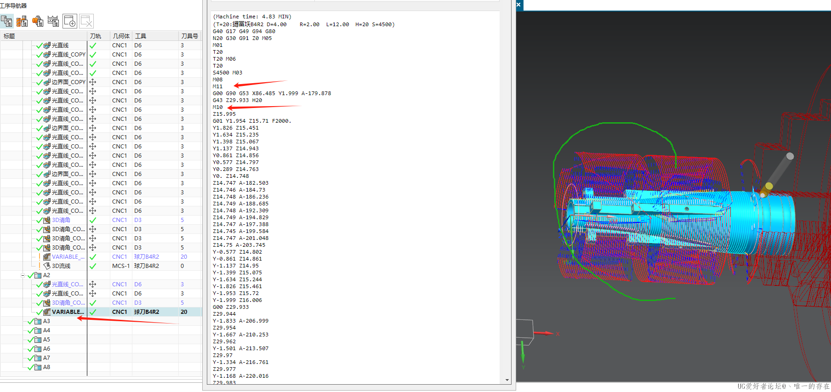Click scroll-down arrow of NC code listing
This screenshot has width=831, height=392.
coord(507,380)
